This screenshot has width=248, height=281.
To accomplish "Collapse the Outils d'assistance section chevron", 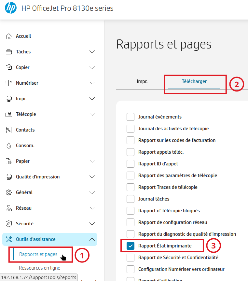I will 92,239.
